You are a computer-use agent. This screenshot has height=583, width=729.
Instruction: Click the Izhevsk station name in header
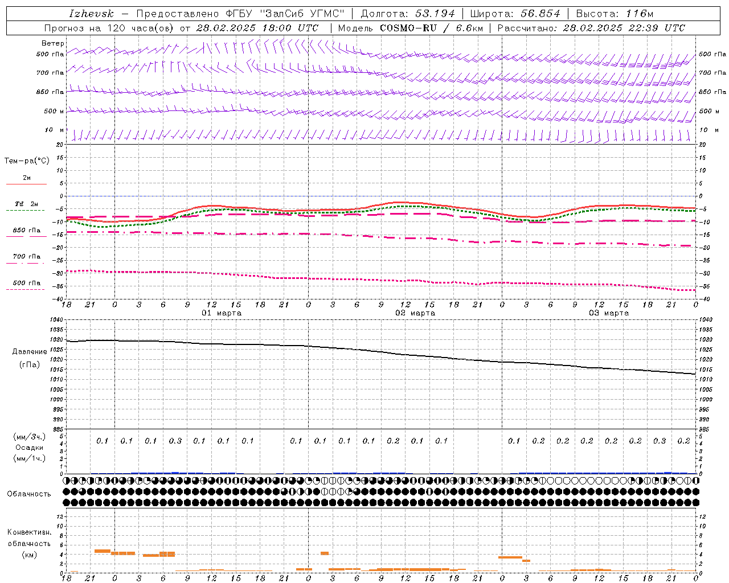[92, 14]
